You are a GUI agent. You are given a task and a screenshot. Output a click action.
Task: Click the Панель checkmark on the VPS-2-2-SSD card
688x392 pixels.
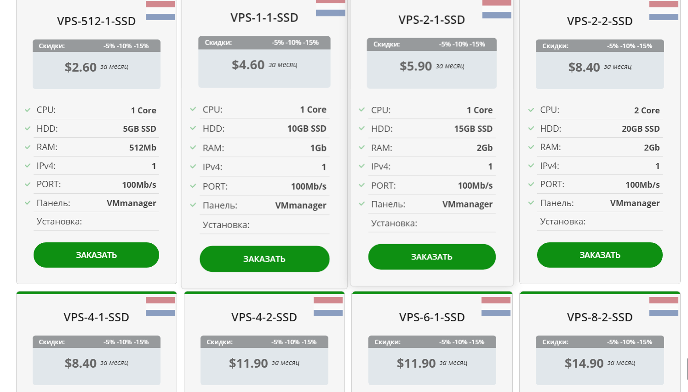click(x=531, y=203)
